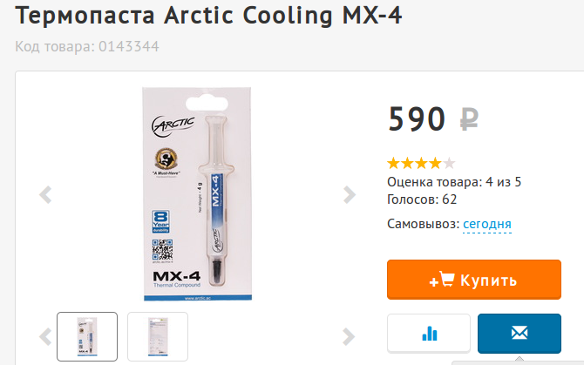Show the previous main product image
Viewport: 584px width, 365px height.
point(45,194)
